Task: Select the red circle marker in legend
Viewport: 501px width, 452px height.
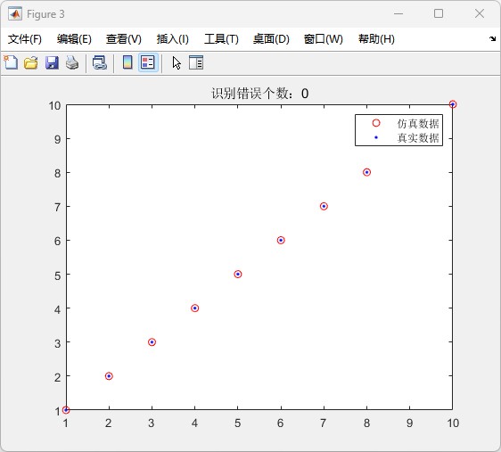Action: point(376,123)
